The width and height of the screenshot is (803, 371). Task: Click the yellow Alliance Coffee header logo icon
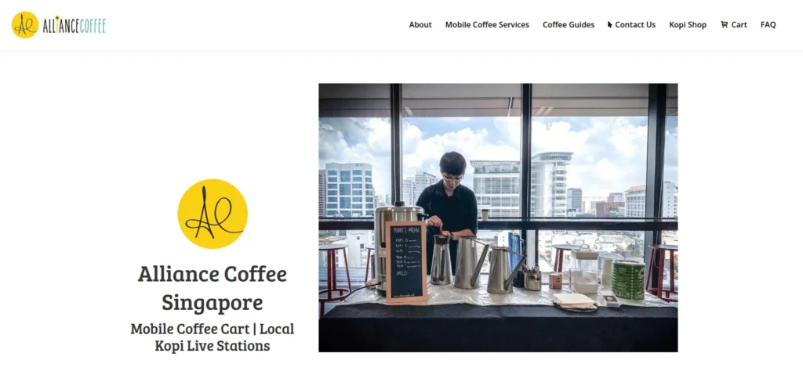click(24, 24)
